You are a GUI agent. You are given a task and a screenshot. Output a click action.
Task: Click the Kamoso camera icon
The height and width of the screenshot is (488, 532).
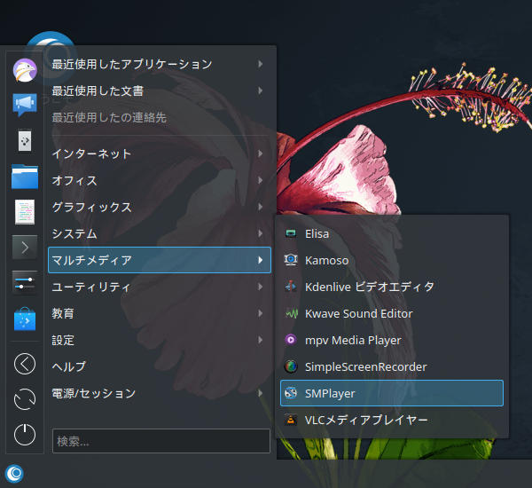point(291,260)
